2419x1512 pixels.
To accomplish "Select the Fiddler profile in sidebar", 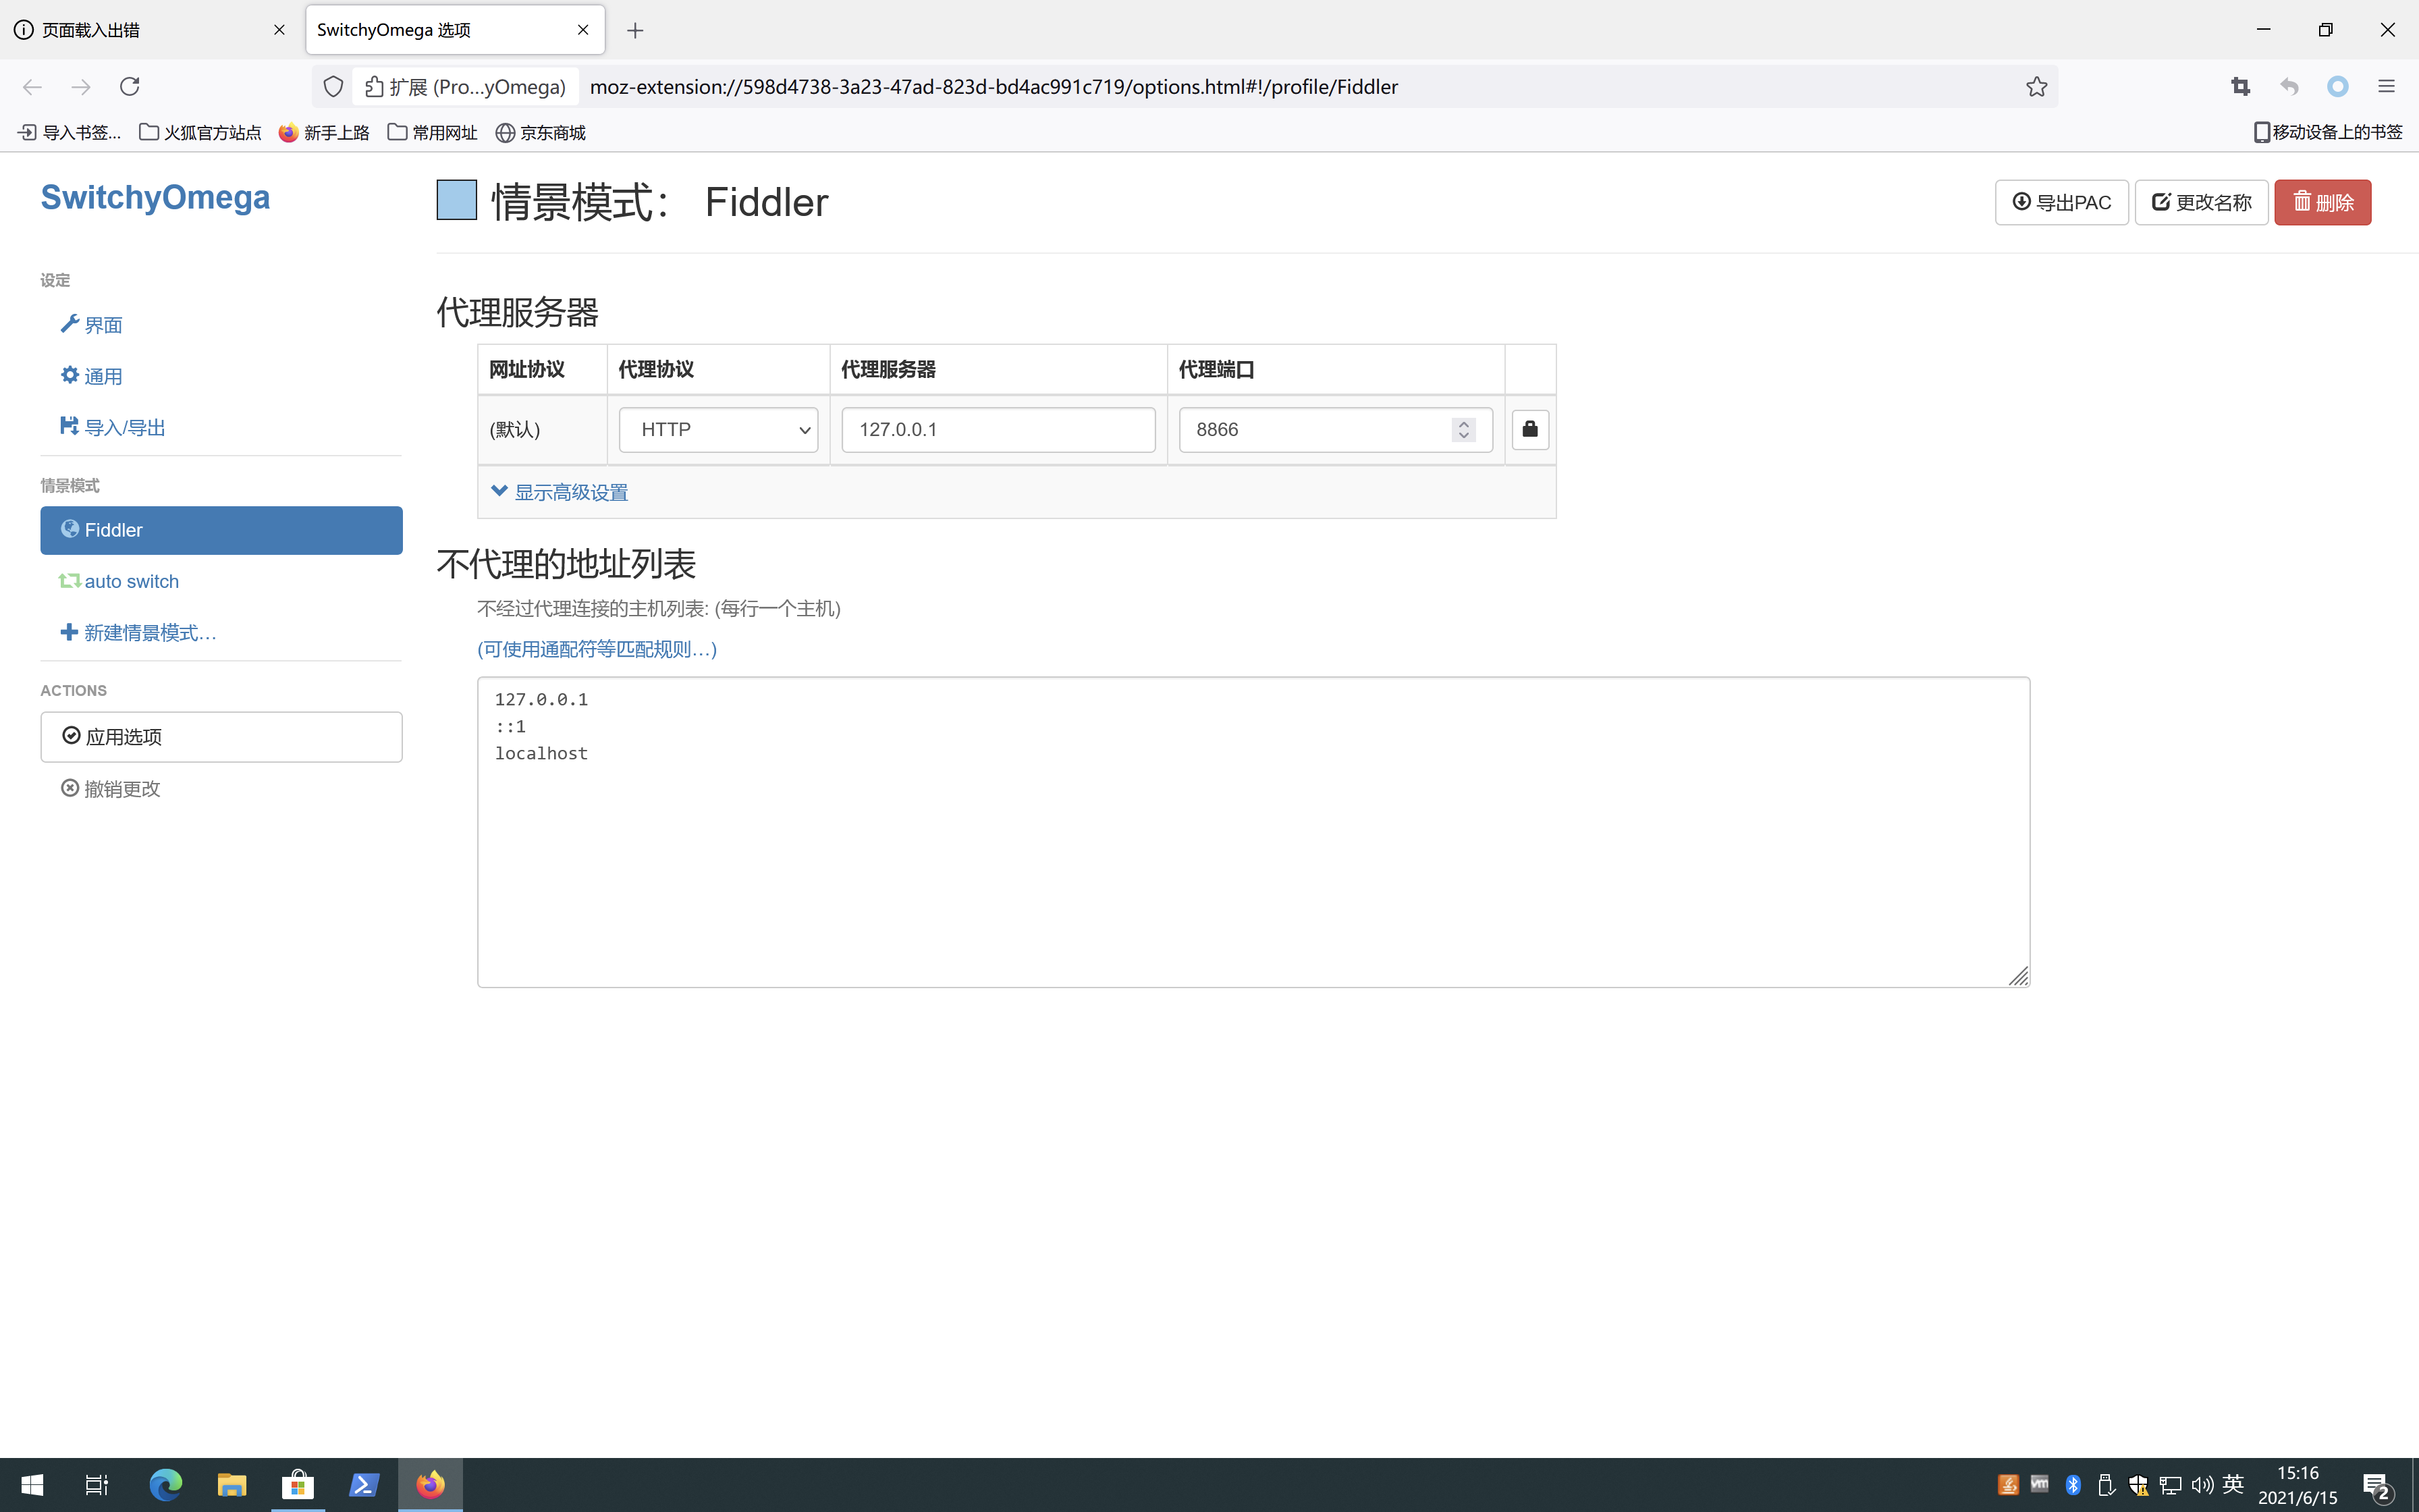I will pos(221,530).
